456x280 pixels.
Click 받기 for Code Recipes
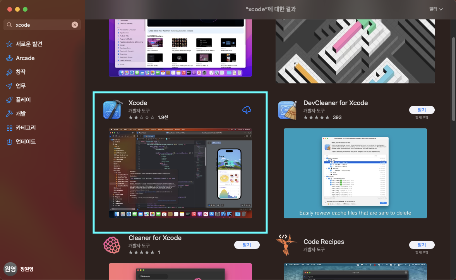tap(422, 245)
